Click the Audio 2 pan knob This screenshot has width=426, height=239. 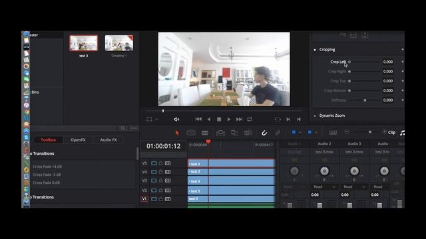(x=324, y=171)
